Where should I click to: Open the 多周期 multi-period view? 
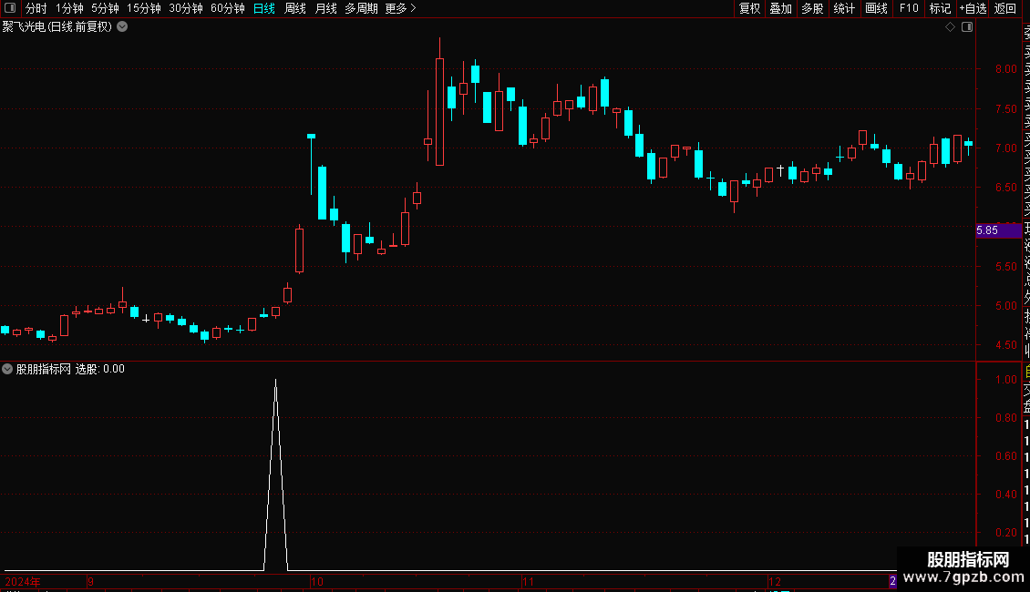(361, 8)
